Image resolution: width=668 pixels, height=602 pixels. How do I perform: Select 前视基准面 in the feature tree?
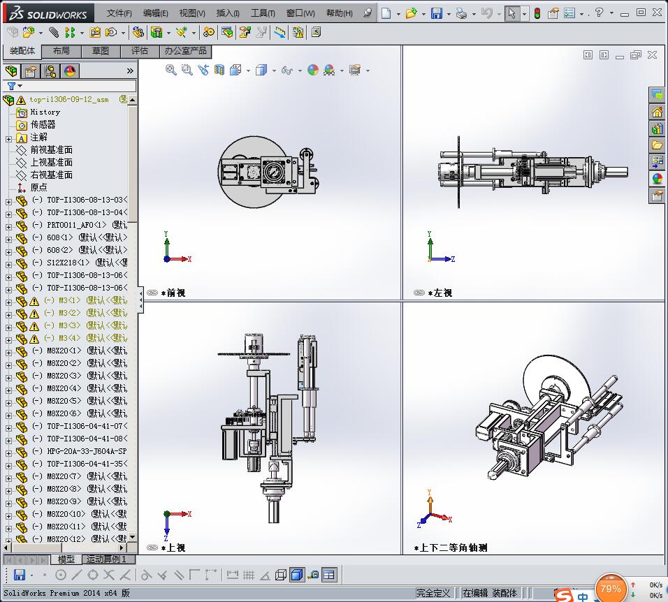tap(51, 150)
